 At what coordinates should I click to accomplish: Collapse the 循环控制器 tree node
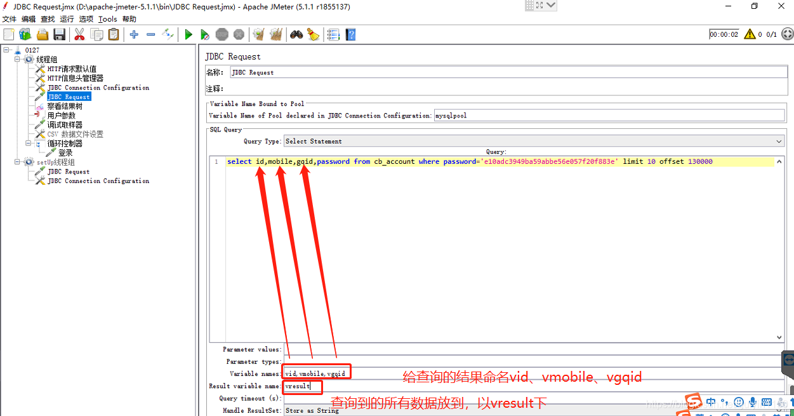(x=29, y=144)
